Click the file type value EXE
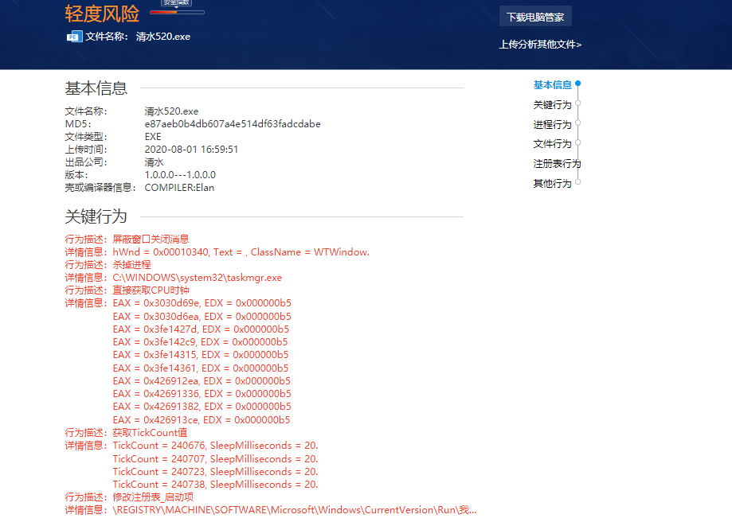 point(153,137)
